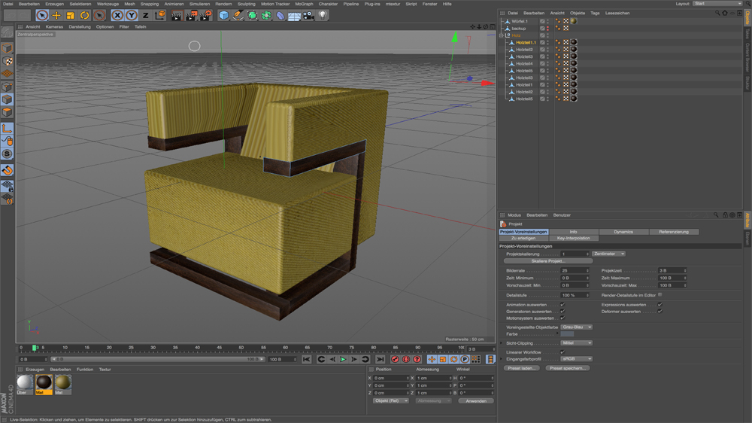This screenshot has height=423, width=752.
Task: Open the Grau-Blau object color dropdown
Action: 577,327
